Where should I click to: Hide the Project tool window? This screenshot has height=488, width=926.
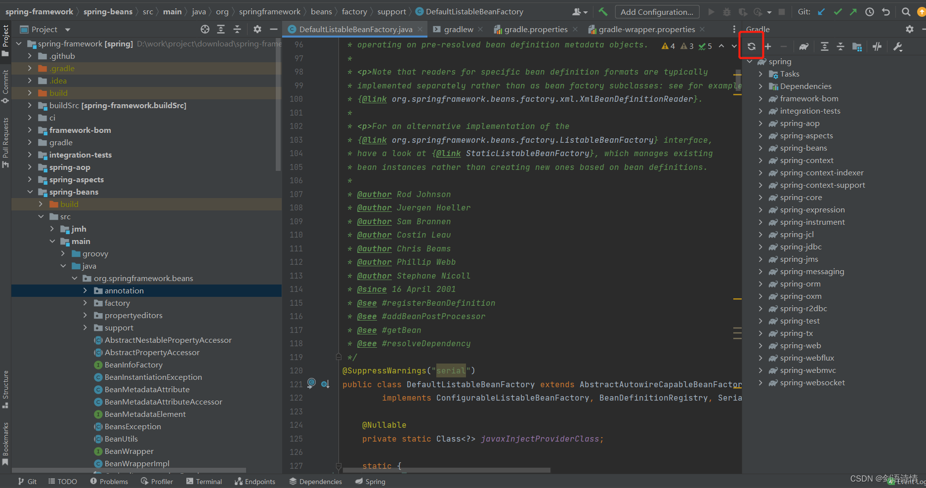(x=273, y=29)
